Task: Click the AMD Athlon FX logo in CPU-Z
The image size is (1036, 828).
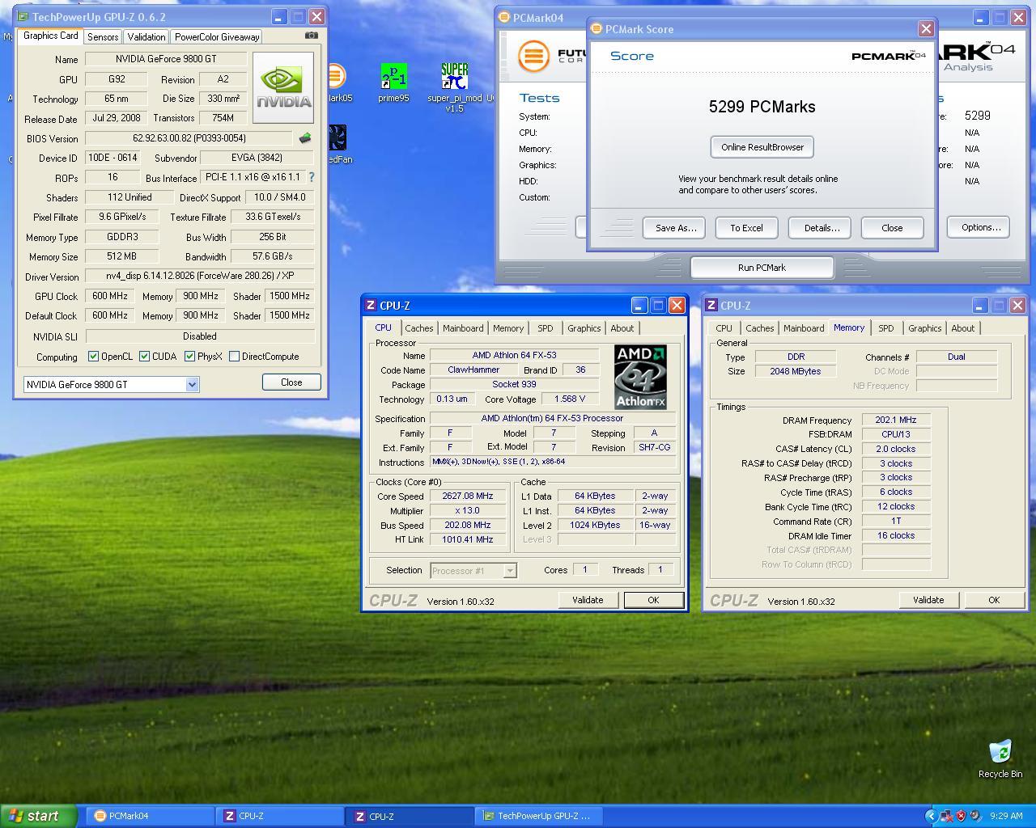Action: point(640,377)
